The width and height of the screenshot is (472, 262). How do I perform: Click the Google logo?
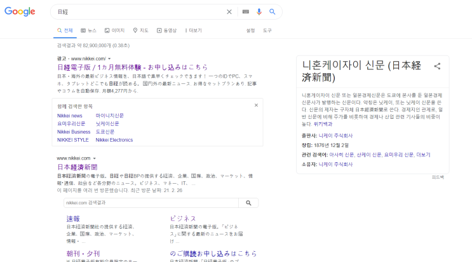click(x=20, y=11)
